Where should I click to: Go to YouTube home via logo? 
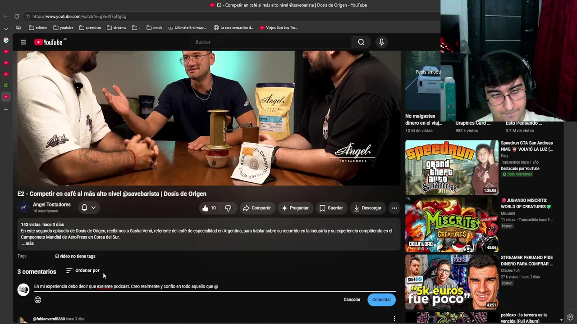(49, 42)
